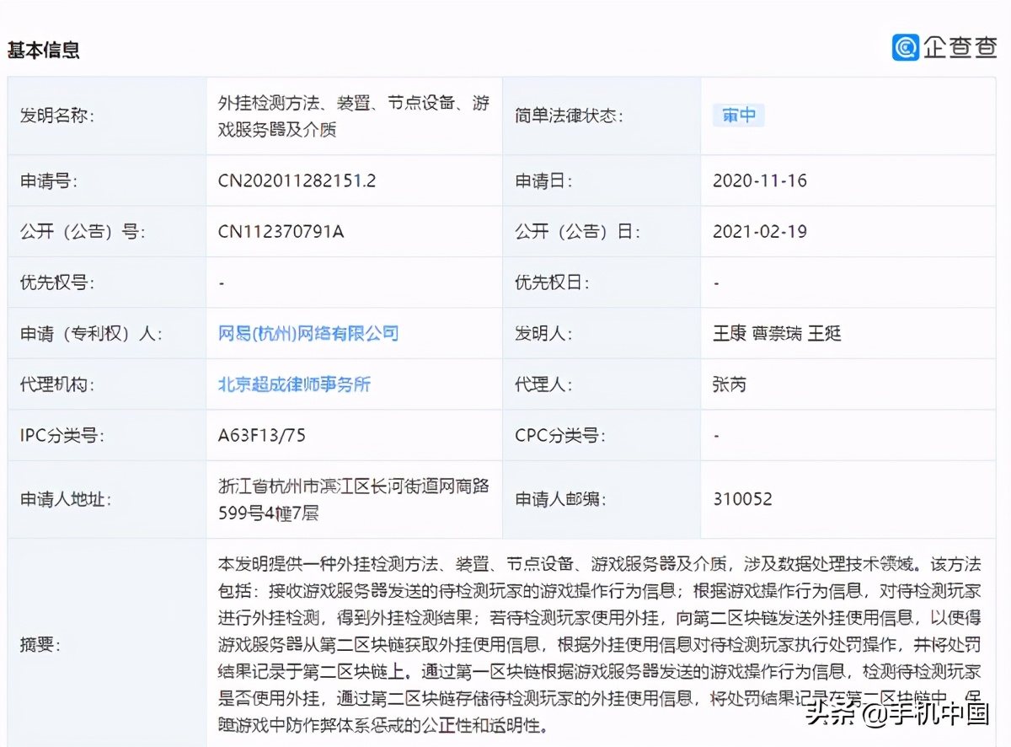Viewport: 1011px width, 747px height.
Task: Expand the 摘要 abstract text block
Action: pyautogui.click(x=590, y=645)
